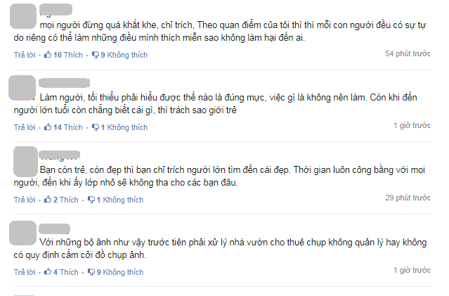This screenshot has height=296, width=449.
Task: Click Trả lời under 'Làm người' comment
Action: (x=25, y=127)
